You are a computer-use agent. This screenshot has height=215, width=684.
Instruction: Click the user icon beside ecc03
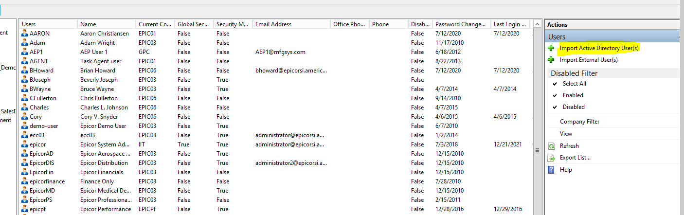tap(24, 135)
